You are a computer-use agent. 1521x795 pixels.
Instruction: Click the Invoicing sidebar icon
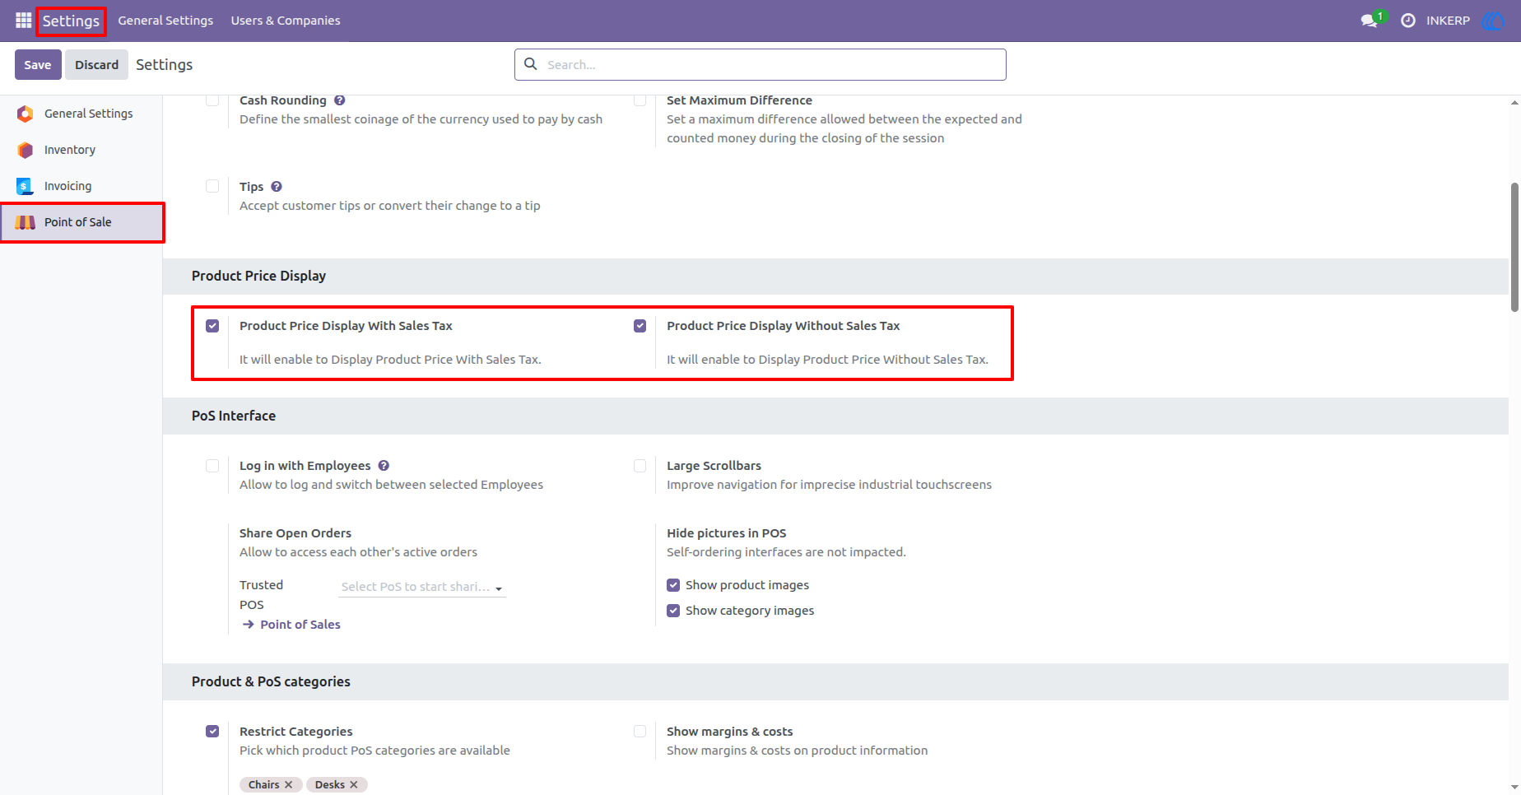[26, 186]
